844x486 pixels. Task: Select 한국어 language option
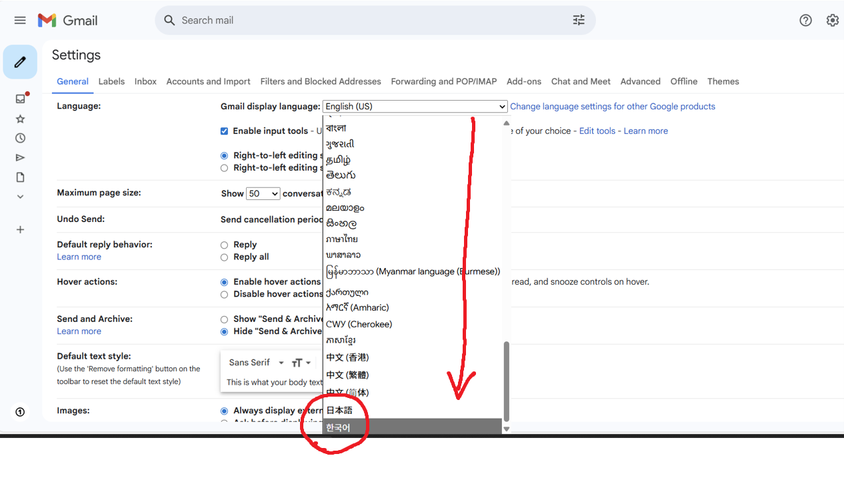pos(412,427)
